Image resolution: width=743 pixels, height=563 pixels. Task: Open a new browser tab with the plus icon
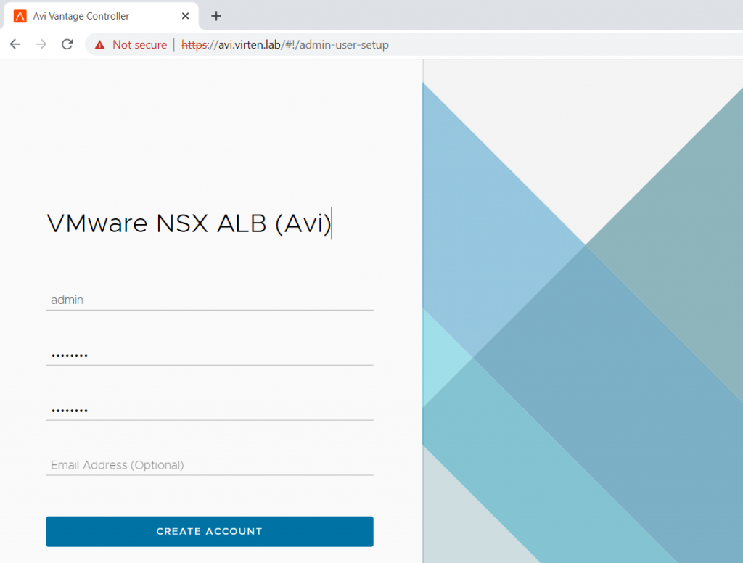coord(215,15)
